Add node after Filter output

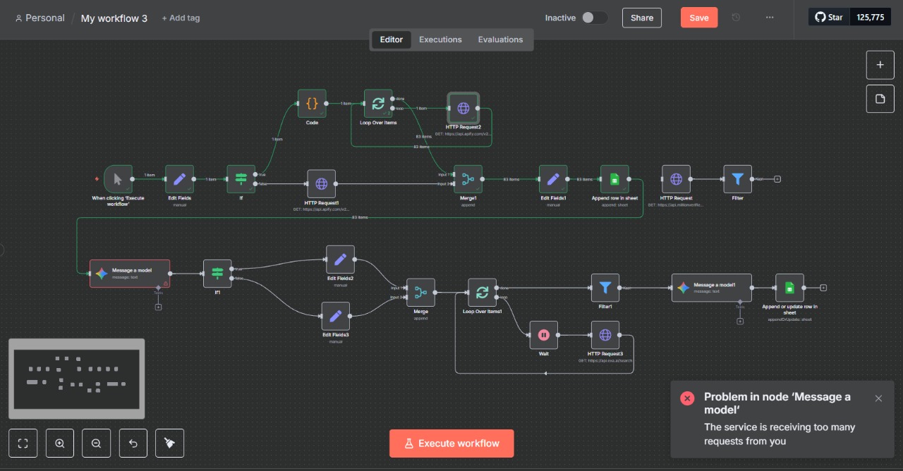coord(777,179)
